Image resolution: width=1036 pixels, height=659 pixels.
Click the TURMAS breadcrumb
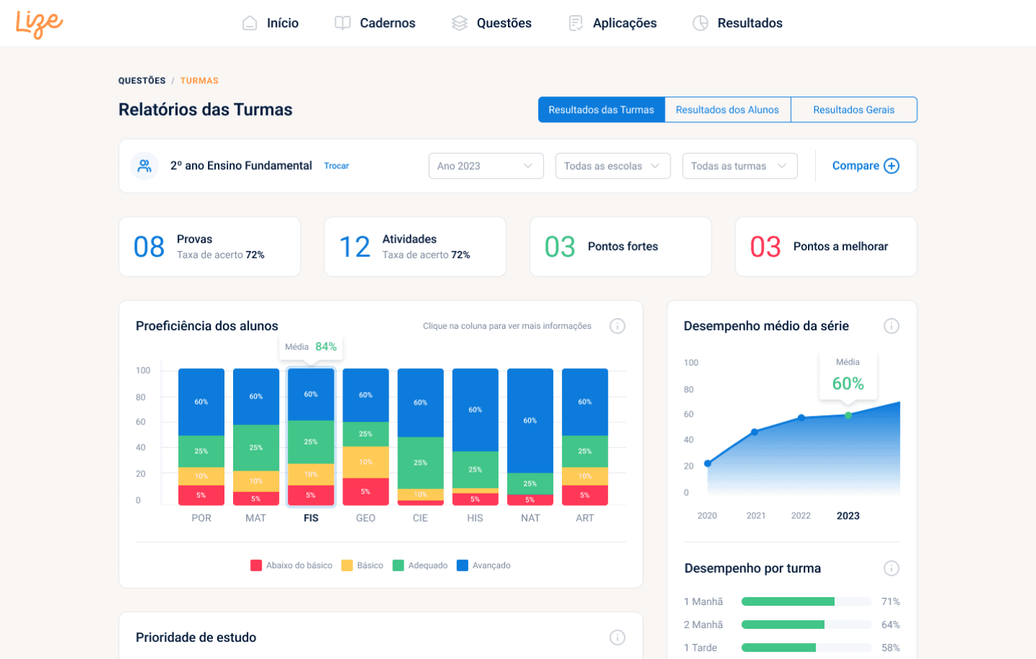199,81
